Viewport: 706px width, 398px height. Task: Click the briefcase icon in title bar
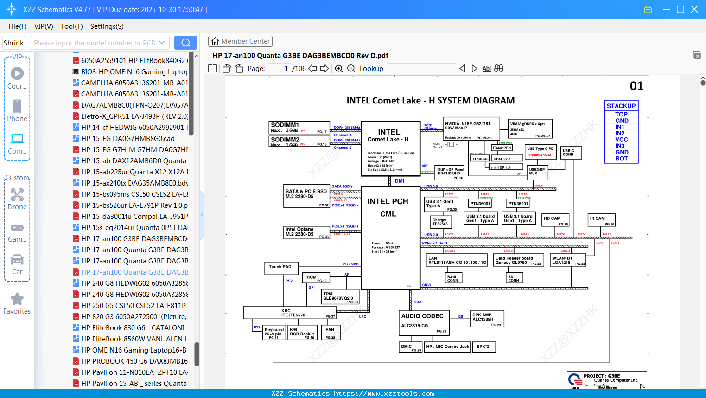pyautogui.click(x=648, y=9)
